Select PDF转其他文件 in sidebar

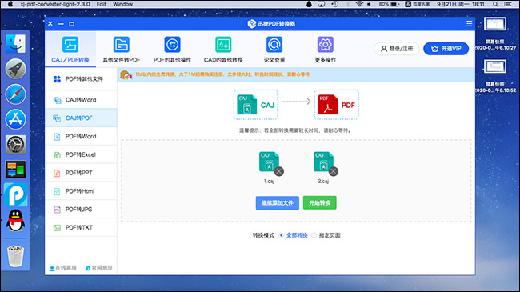pyautogui.click(x=81, y=79)
